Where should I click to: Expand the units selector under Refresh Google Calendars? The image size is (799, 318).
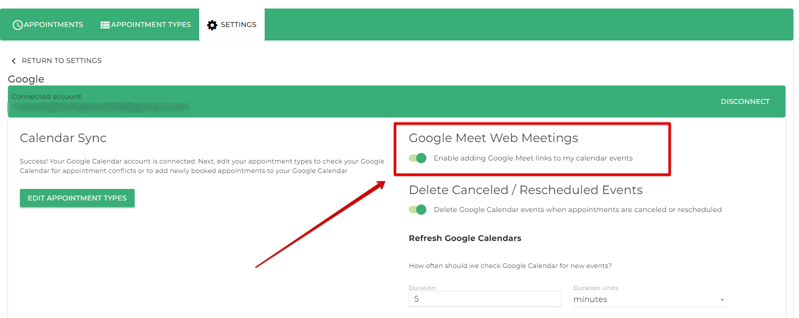[648, 298]
